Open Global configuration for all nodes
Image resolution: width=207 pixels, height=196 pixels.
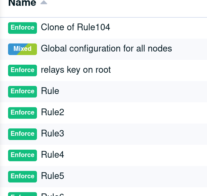pos(106,49)
